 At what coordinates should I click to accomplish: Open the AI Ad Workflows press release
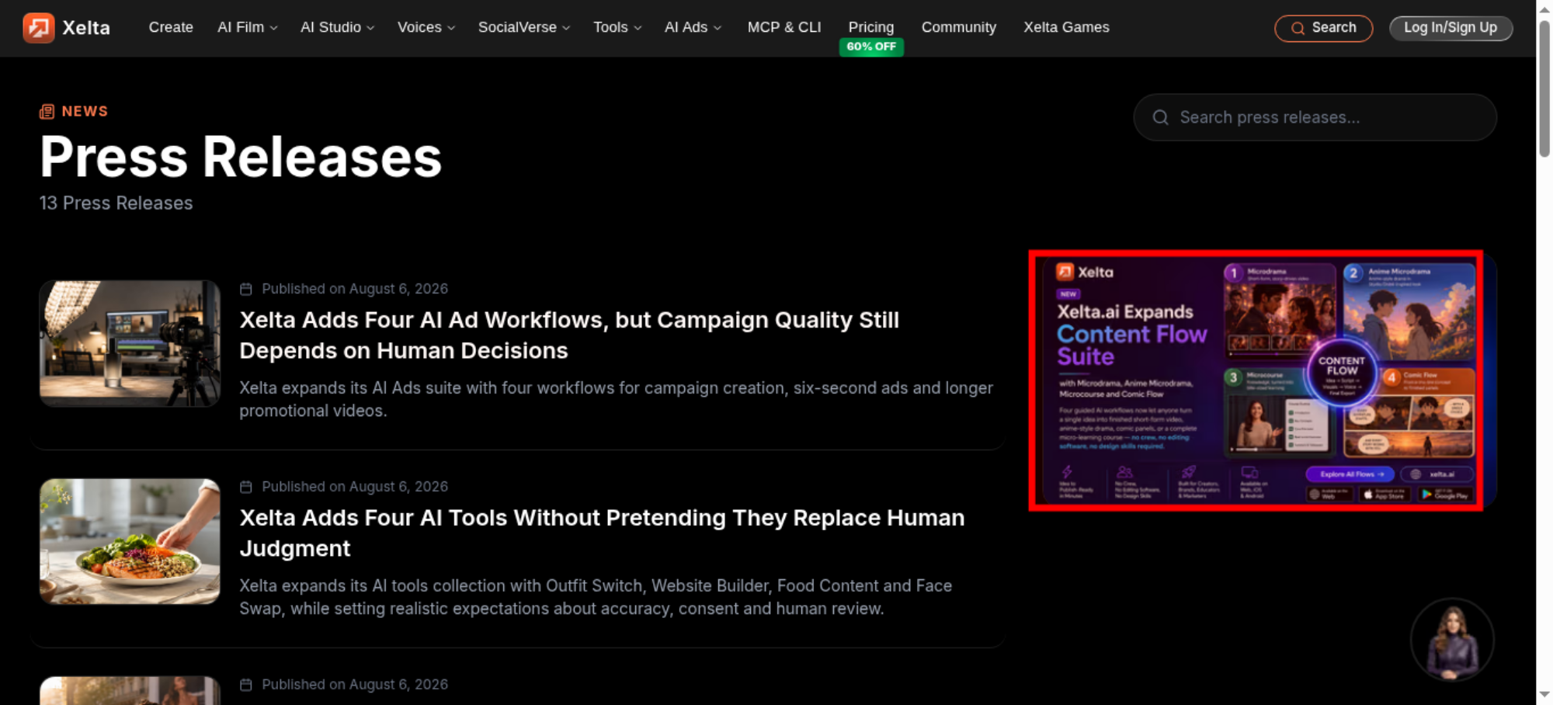coord(569,335)
